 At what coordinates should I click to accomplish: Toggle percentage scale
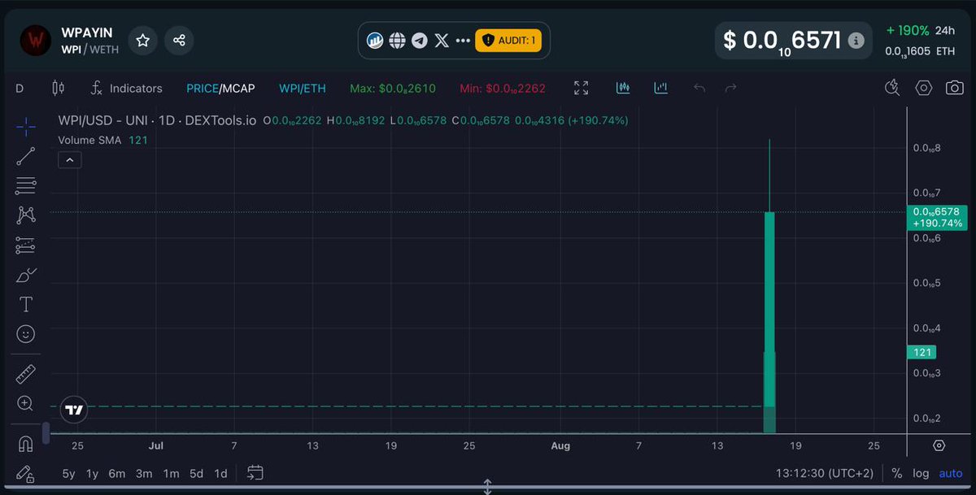[897, 473]
